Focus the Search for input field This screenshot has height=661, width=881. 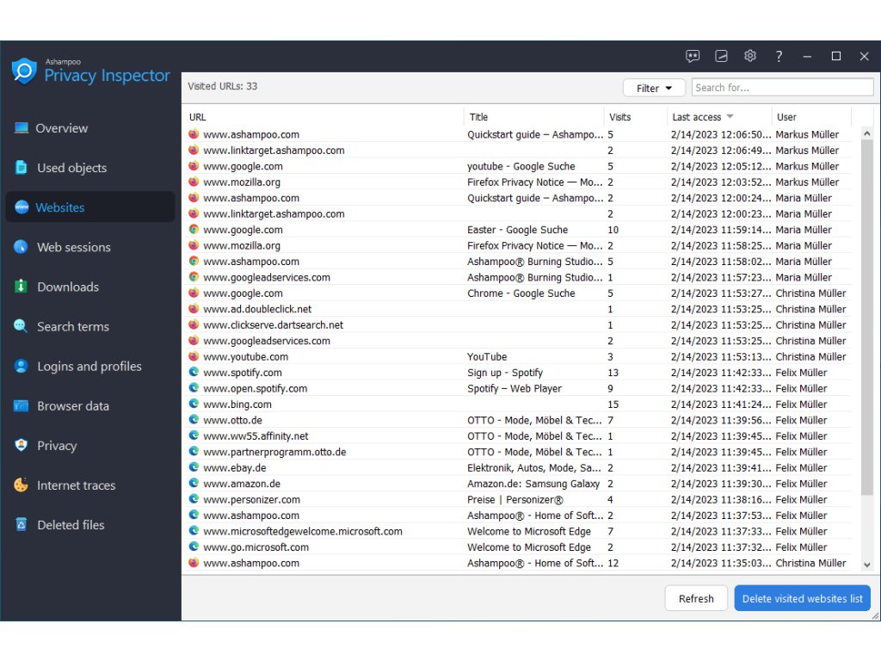point(782,88)
